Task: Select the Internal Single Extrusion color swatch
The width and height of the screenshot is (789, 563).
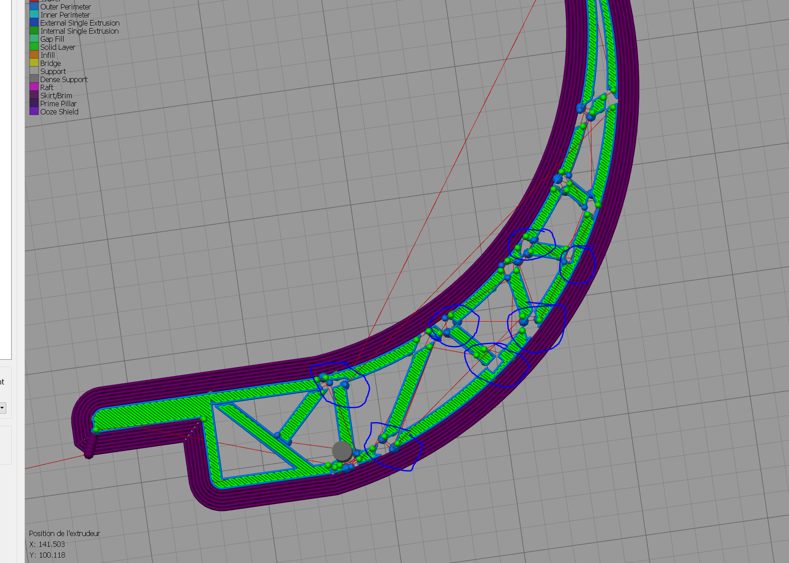Action: pyautogui.click(x=34, y=31)
